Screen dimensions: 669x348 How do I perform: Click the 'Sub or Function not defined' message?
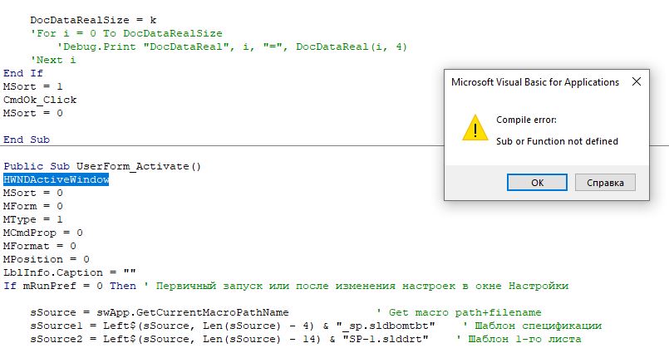557,141
